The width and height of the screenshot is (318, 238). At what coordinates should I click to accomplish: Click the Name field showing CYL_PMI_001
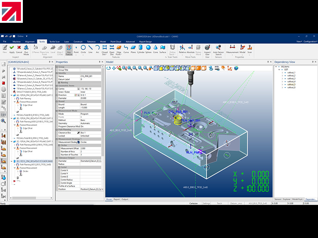(x=91, y=76)
